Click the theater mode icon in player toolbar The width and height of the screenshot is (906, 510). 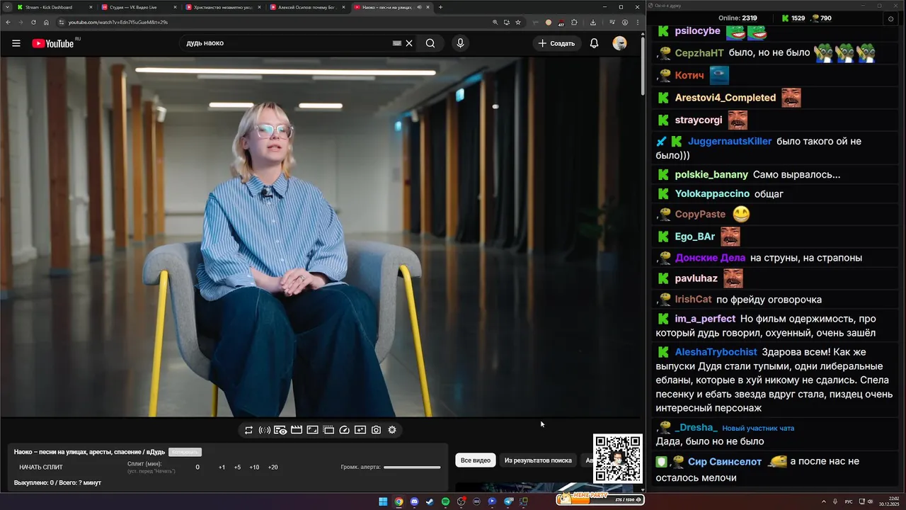tap(328, 430)
